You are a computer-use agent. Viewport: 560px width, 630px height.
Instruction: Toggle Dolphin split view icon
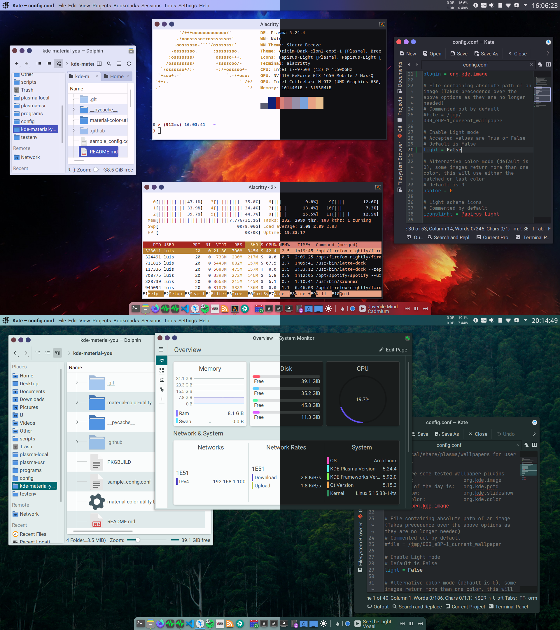coord(99,64)
